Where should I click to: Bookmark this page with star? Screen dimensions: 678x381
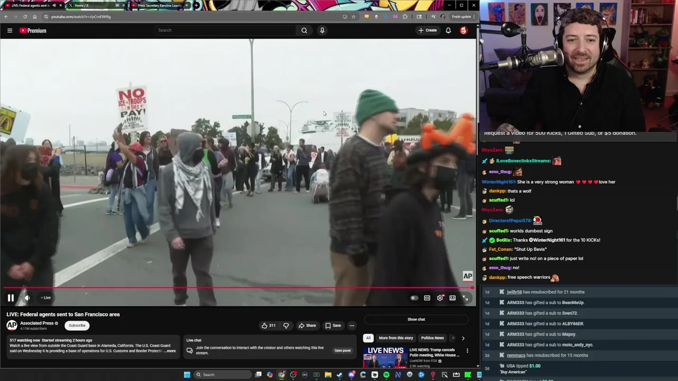point(353,16)
